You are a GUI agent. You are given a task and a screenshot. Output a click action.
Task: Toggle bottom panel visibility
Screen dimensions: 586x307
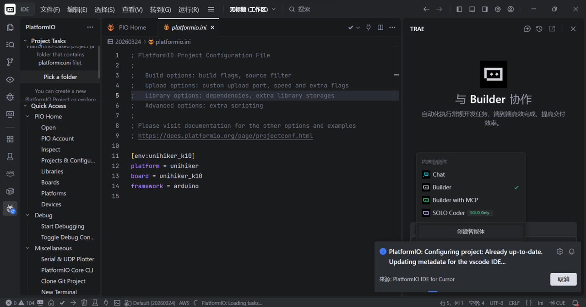point(472,9)
